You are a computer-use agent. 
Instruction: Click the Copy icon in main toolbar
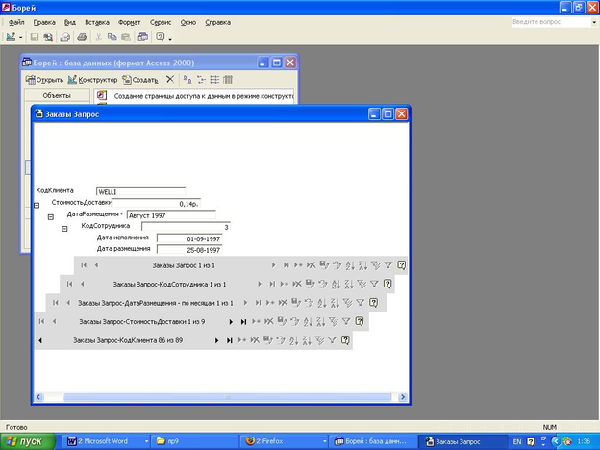coord(112,37)
